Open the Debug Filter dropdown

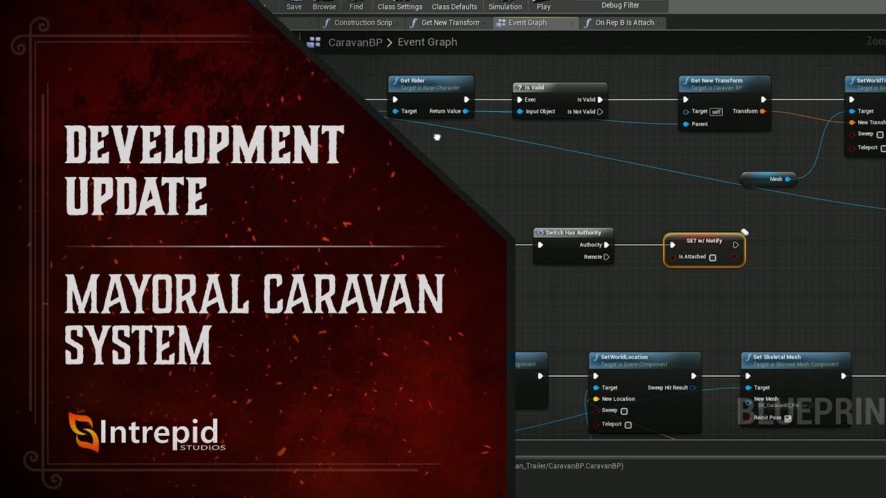[621, 6]
